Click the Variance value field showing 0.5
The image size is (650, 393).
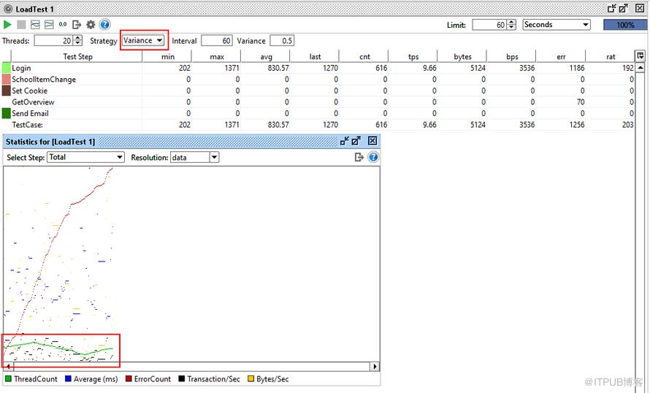pyautogui.click(x=282, y=41)
